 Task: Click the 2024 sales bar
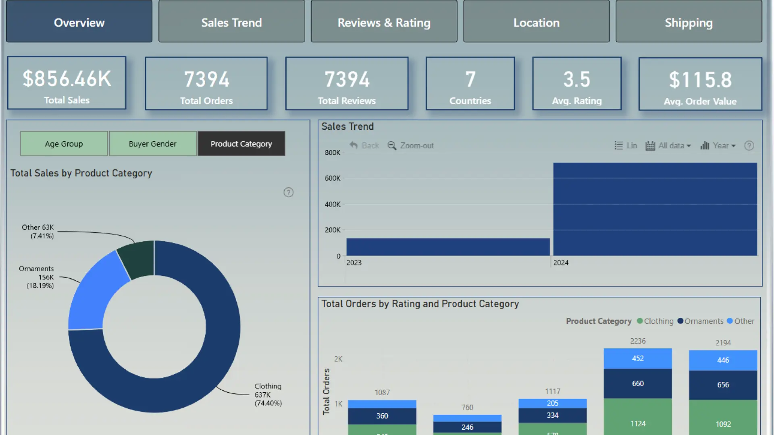coord(655,209)
